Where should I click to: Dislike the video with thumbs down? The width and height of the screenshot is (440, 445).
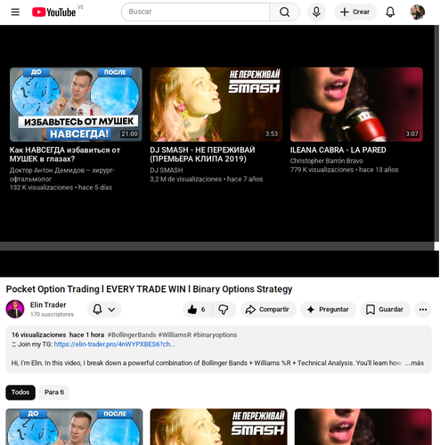point(224,310)
